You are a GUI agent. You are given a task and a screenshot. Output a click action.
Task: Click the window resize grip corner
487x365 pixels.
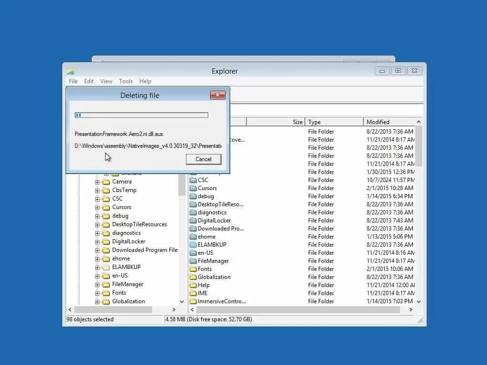[420, 320]
